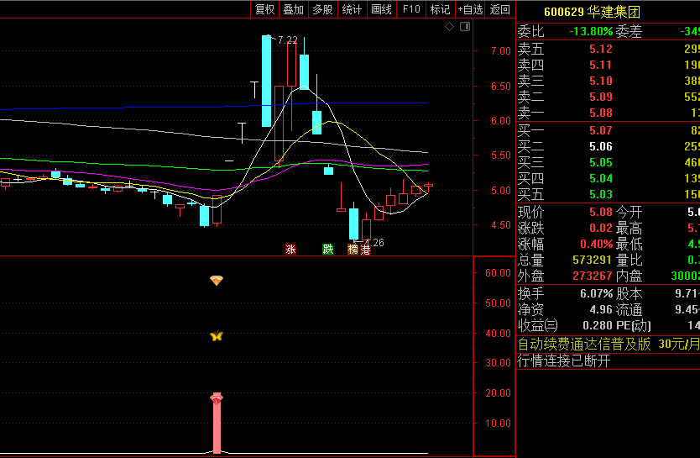
Task: Click the 涨跌 value 0.02
Action: pyautogui.click(x=600, y=228)
